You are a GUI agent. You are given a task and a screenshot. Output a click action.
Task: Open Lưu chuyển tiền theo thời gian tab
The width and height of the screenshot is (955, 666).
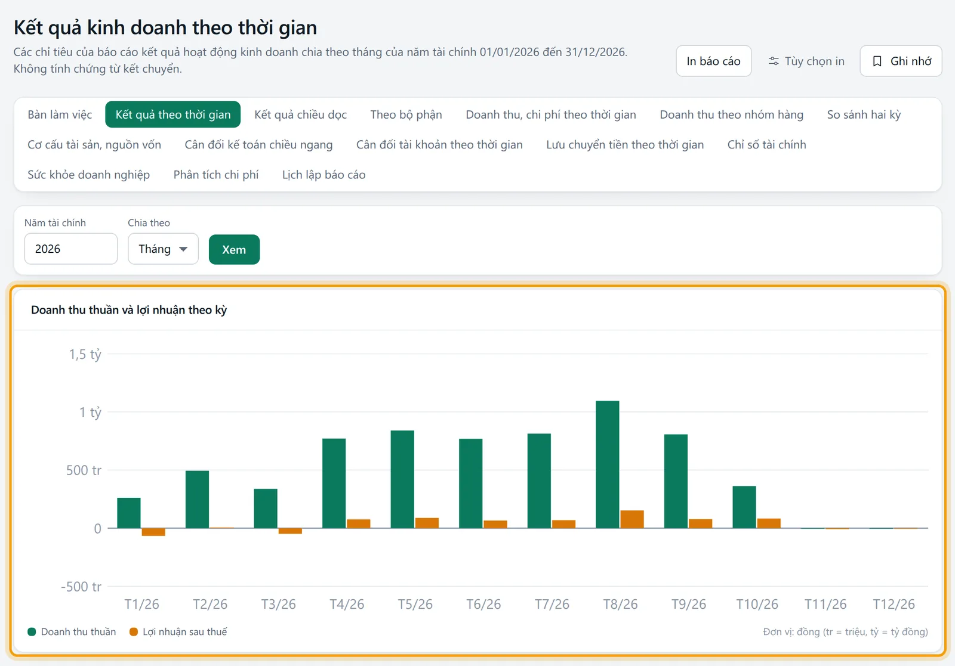tap(625, 145)
